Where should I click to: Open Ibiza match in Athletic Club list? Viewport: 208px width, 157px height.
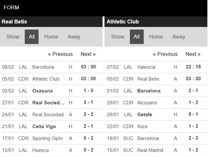point(143,126)
